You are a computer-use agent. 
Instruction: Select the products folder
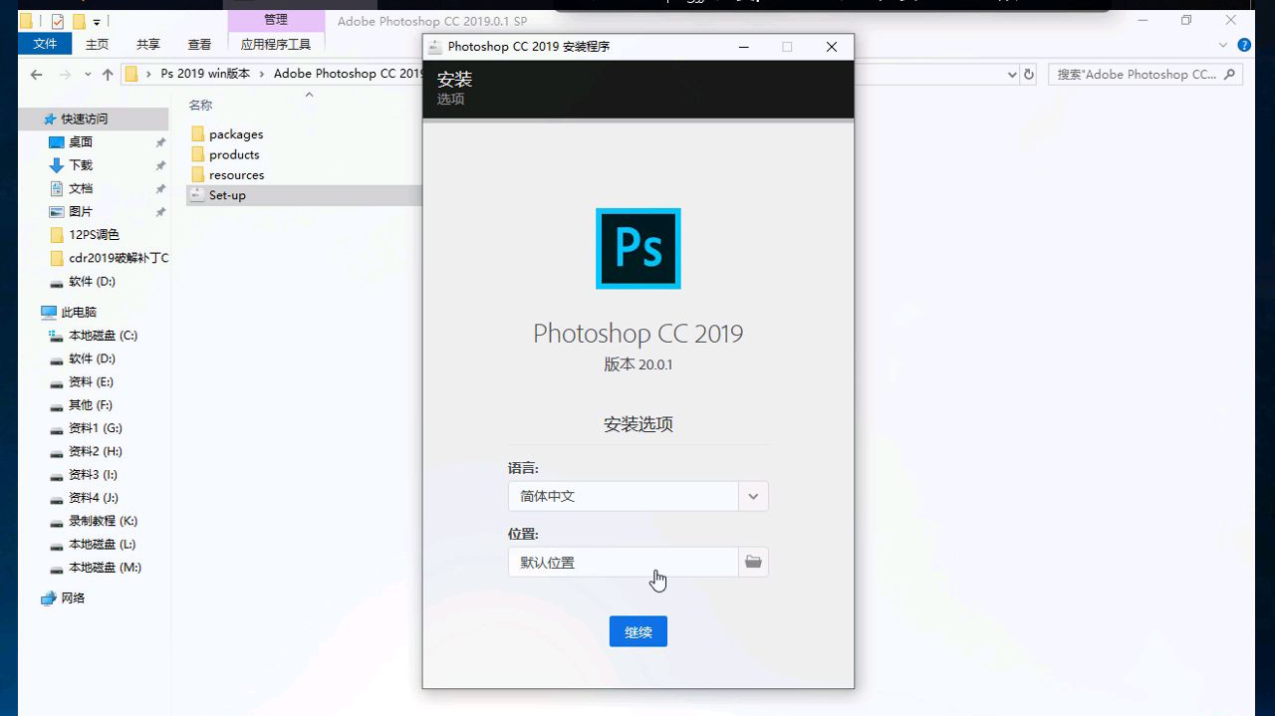[234, 154]
